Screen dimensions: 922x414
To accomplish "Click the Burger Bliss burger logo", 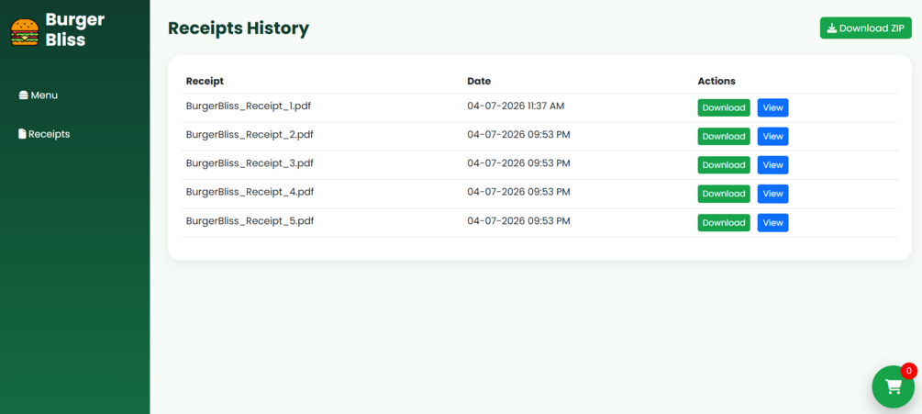I will point(25,32).
